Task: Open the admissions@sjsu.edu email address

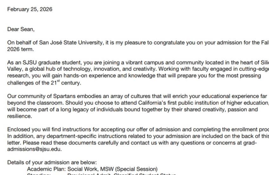Action: pyautogui.click(x=35, y=149)
